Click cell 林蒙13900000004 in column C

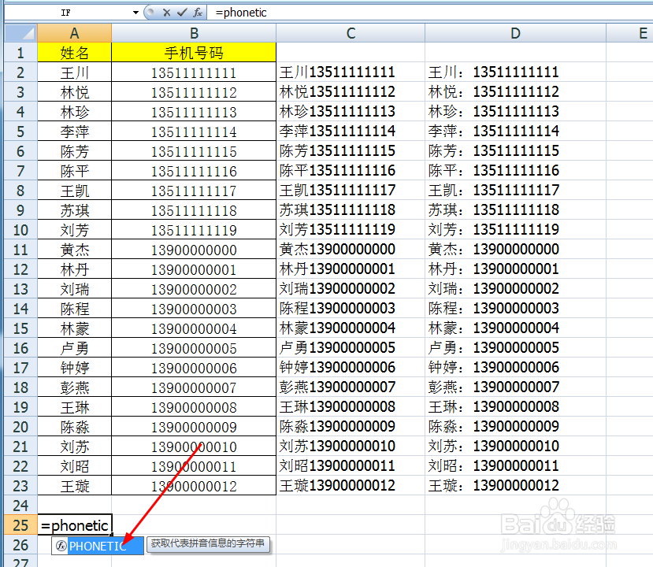[351, 328]
